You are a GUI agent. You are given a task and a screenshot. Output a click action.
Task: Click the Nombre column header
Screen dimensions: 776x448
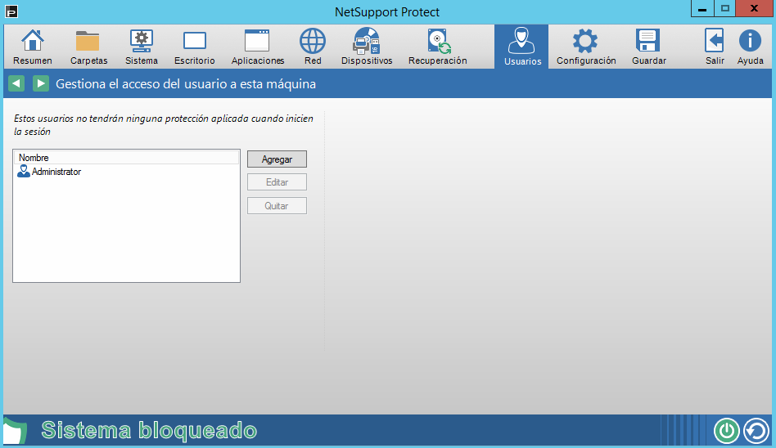pos(126,158)
